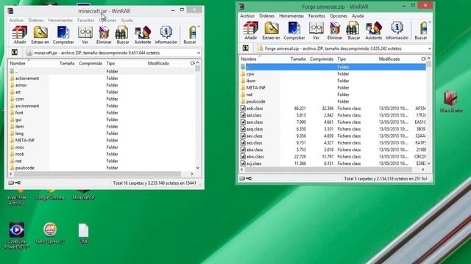Click Información icon in Forge universal.zip window
This screenshot has height=264, width=471.
397,31
